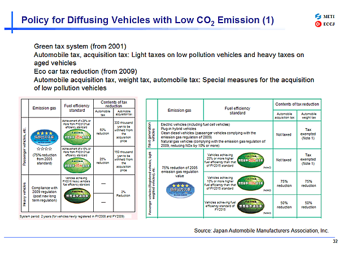Select 'Fuel efficiency standard' header in the right table
339x254 pixels.
click(x=237, y=111)
